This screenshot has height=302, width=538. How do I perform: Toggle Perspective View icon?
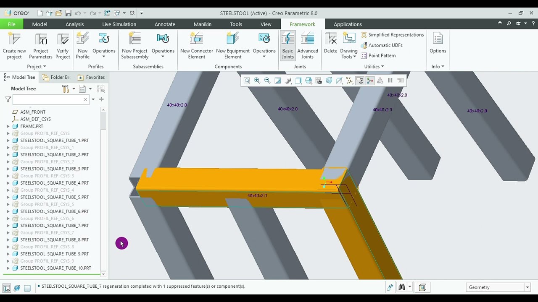(x=329, y=81)
